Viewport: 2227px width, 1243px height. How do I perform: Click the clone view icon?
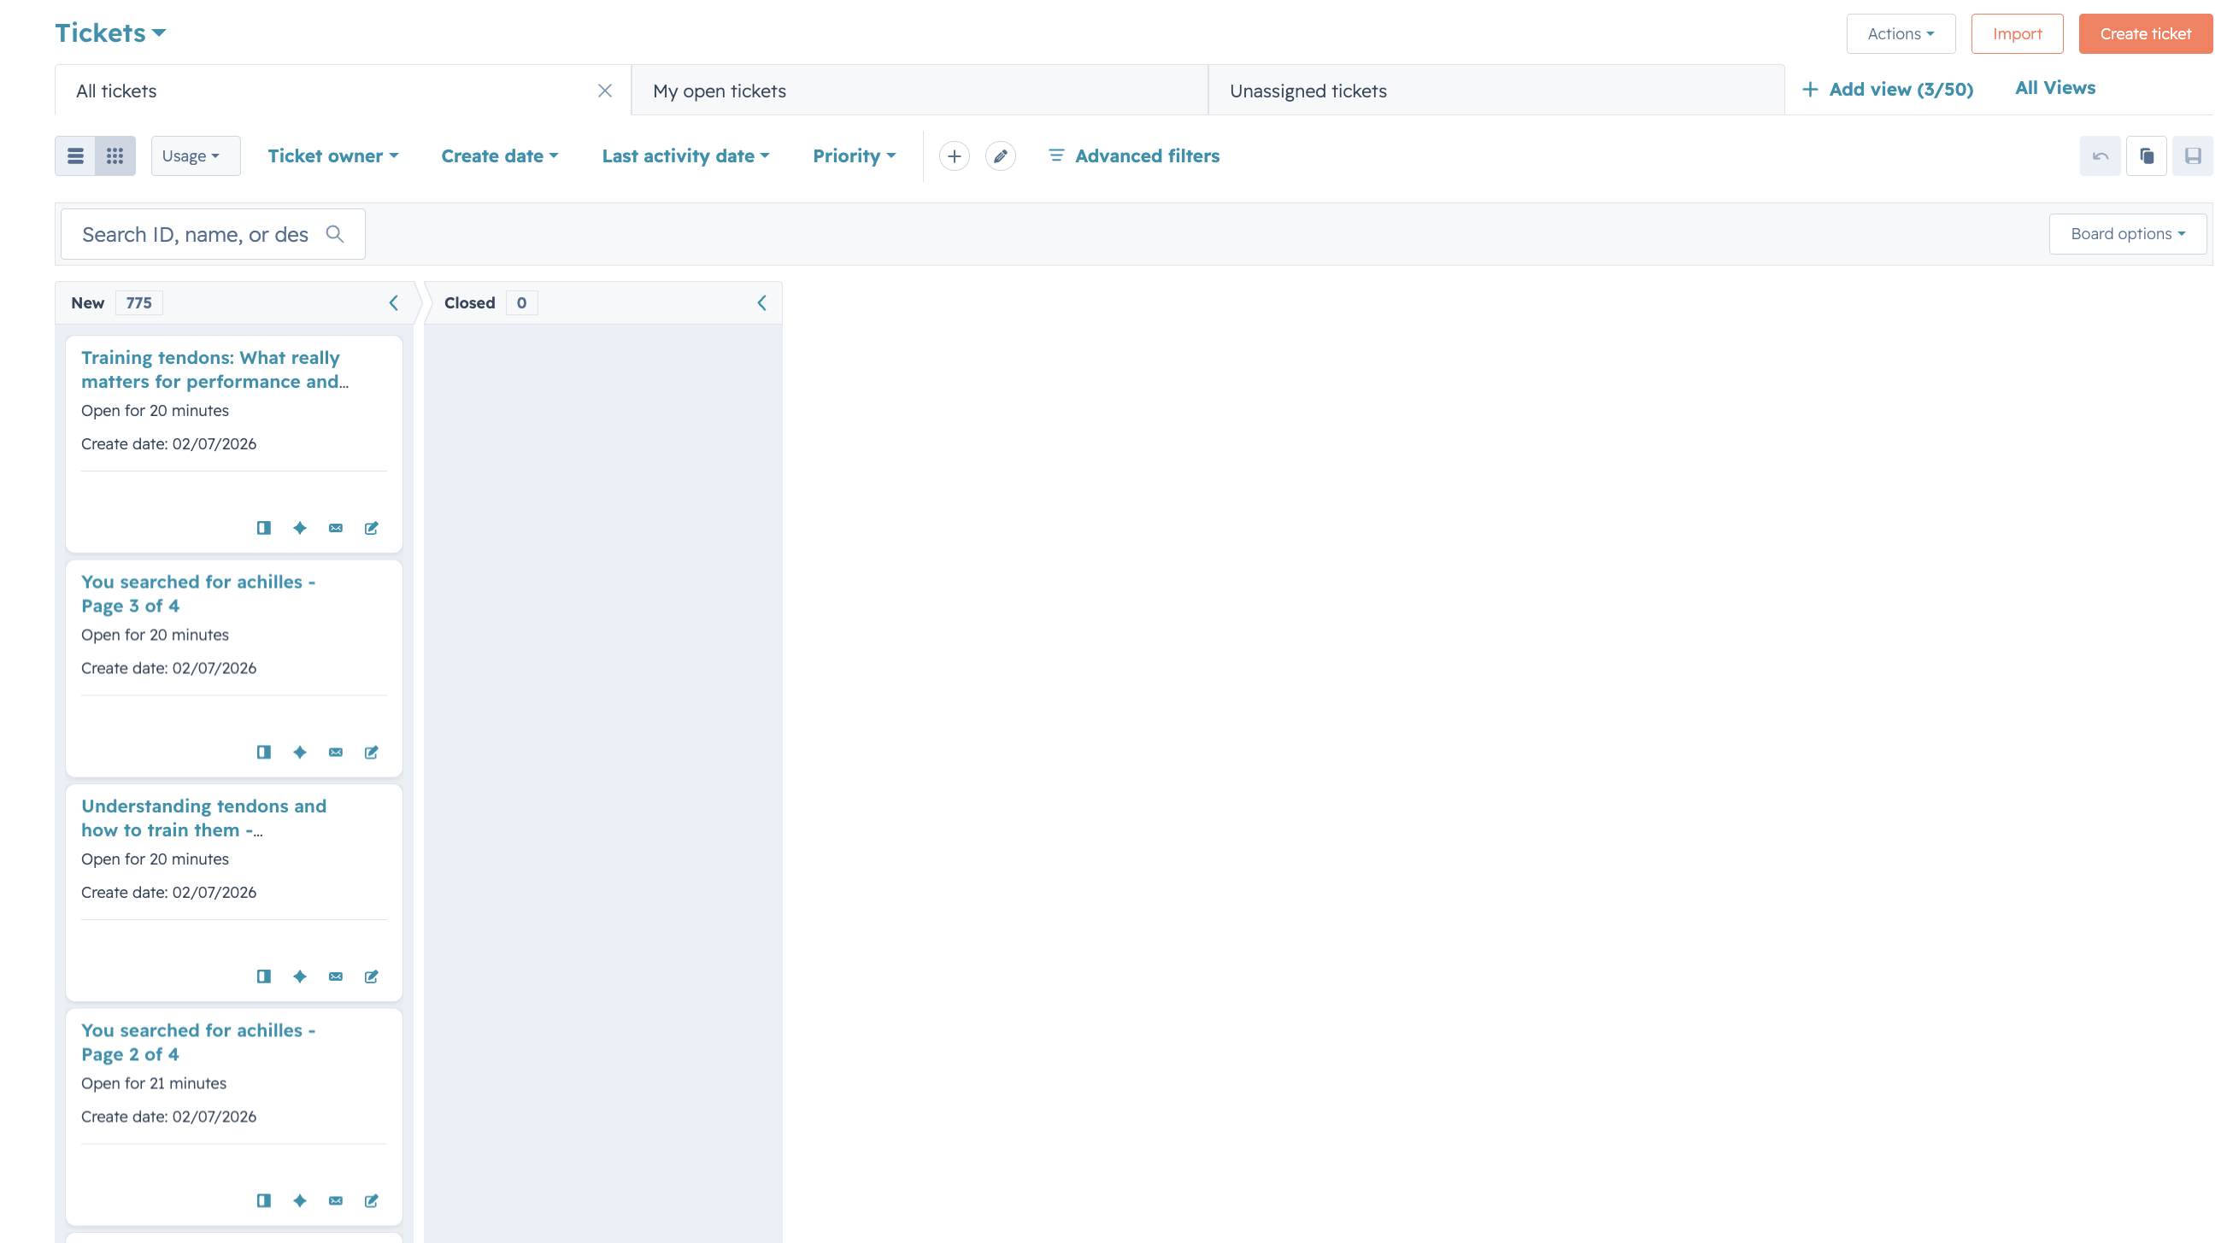2147,155
